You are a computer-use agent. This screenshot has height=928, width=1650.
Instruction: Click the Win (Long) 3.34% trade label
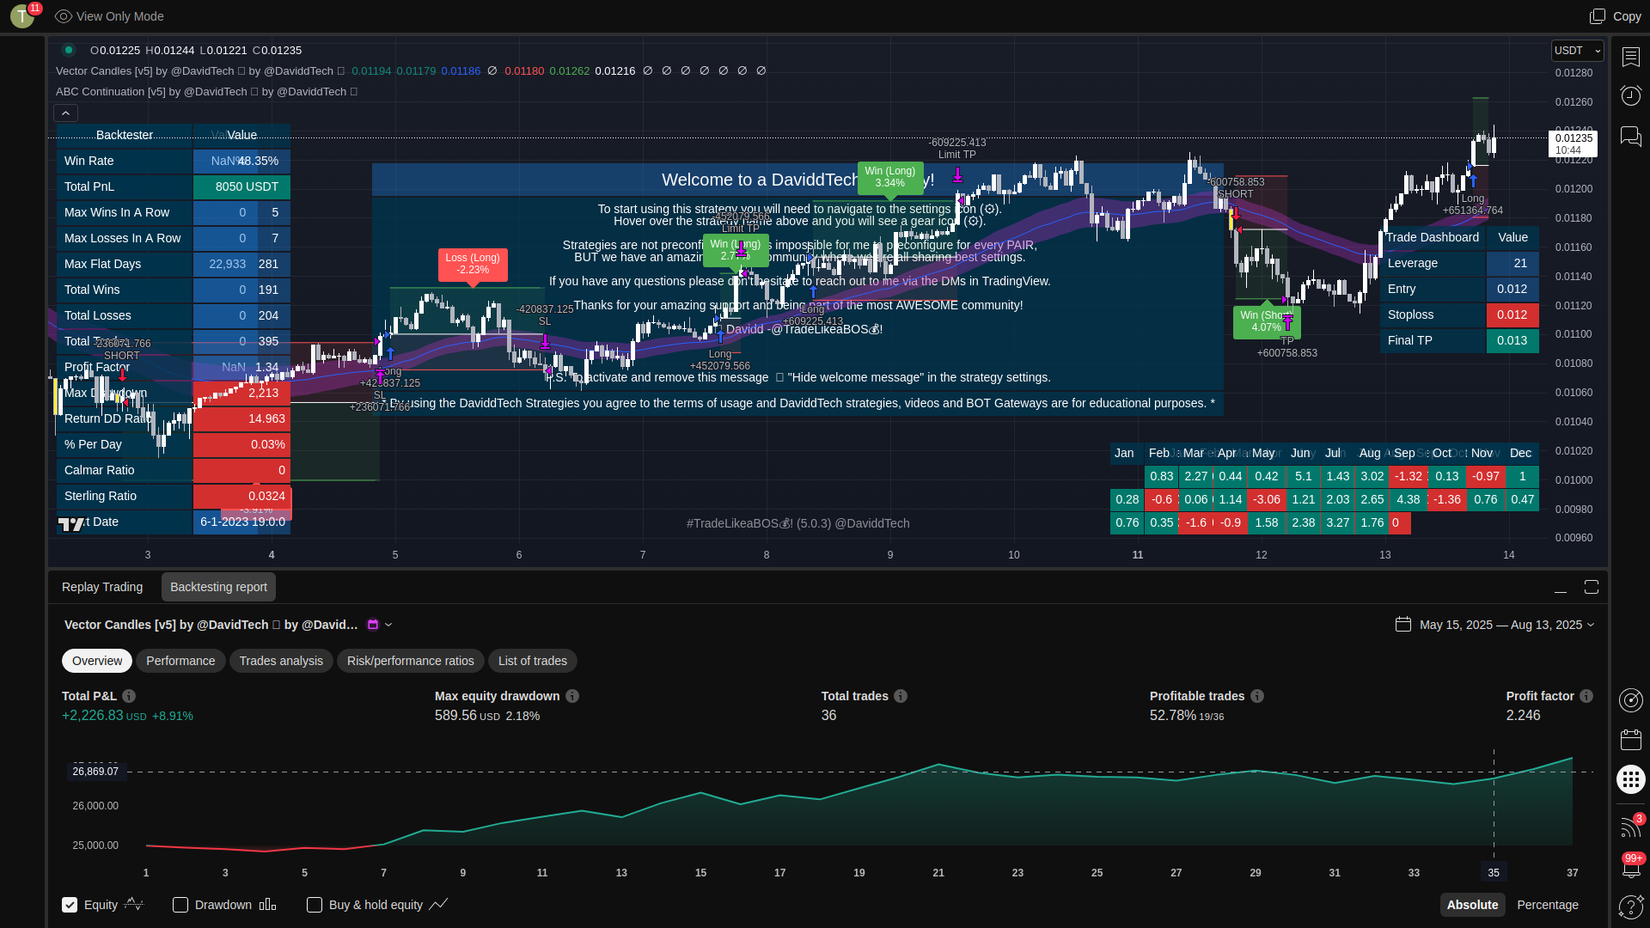coord(890,177)
